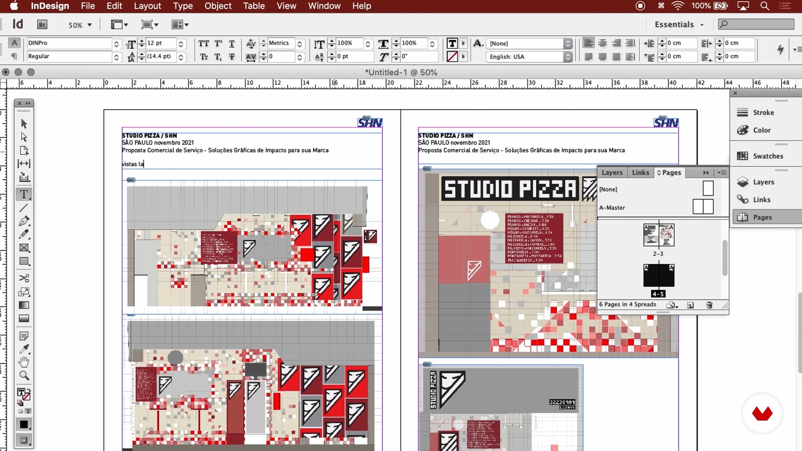Select the Eyedropper tool
This screenshot has height=451, width=802.
click(24, 349)
